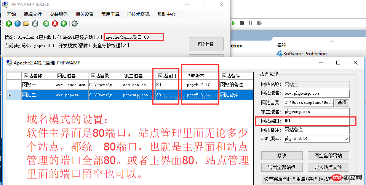Click the step-forward icon in background window
Image resolution: width=366 pixels, height=185 pixels.
[259, 23]
